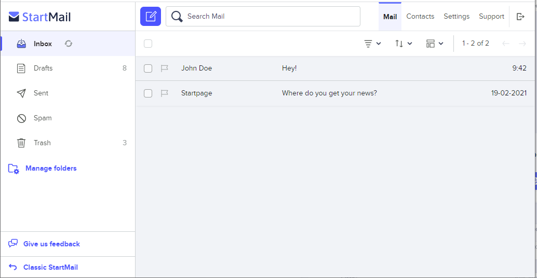Click the Manage folders link
The height and width of the screenshot is (278, 537).
point(51,168)
